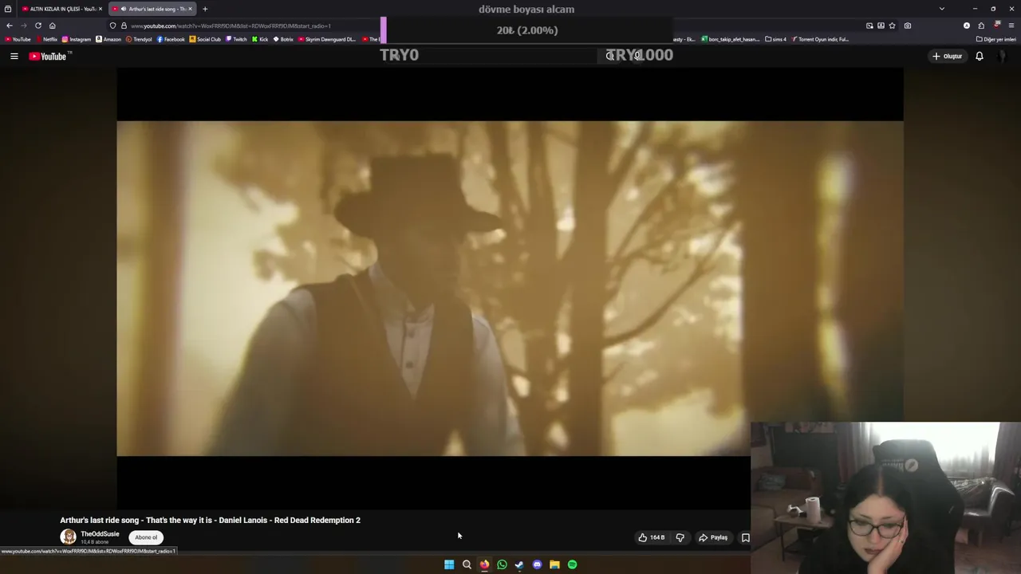Open Torrent Oyun indir bookmark
This screenshot has height=574, width=1021.
click(x=820, y=39)
